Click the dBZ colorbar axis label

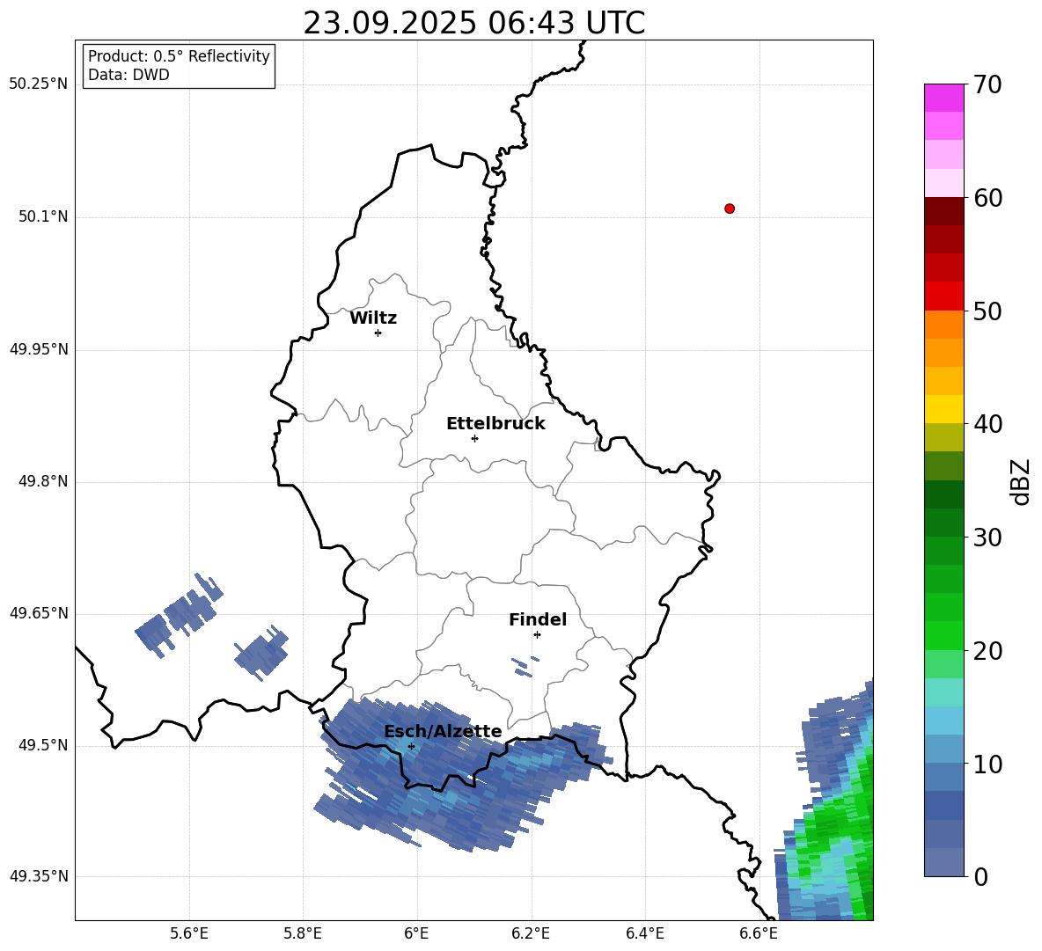(1019, 481)
